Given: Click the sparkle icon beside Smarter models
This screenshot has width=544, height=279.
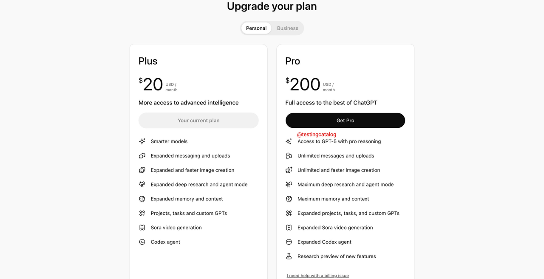Looking at the screenshot, I should (x=142, y=141).
